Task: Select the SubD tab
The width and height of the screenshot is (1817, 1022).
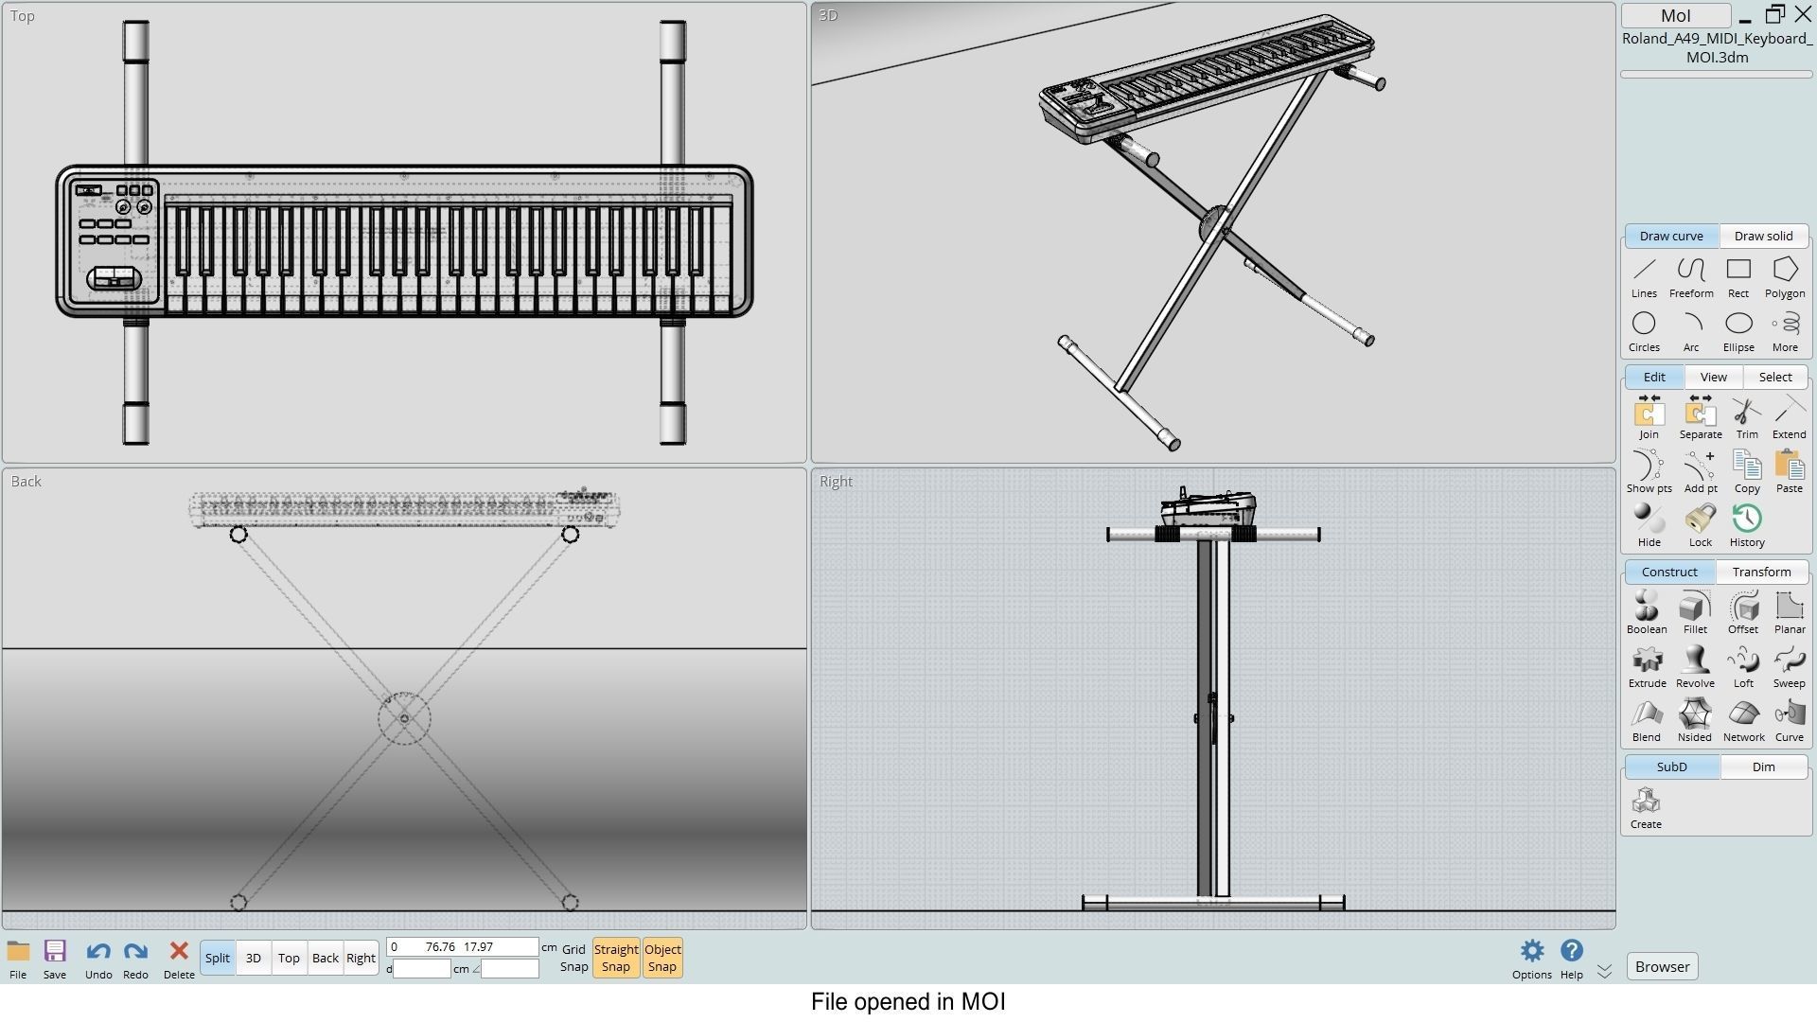Action: [1671, 766]
